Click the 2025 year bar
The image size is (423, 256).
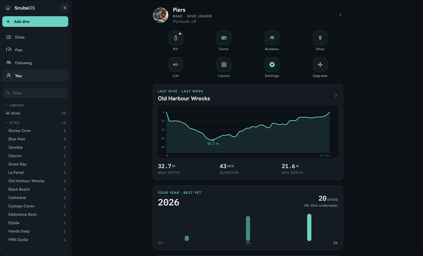[248, 229]
